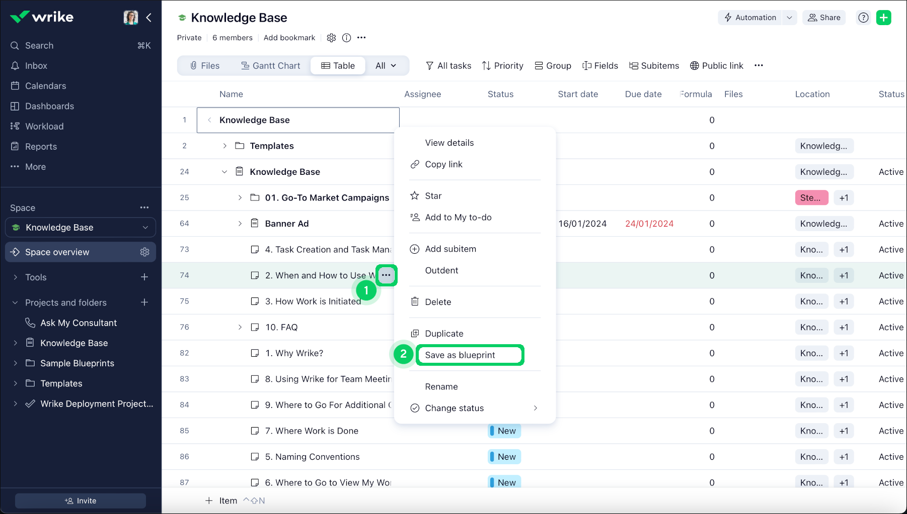Open the Knowledge Base space dropdown
The width and height of the screenshot is (907, 514).
click(x=145, y=228)
